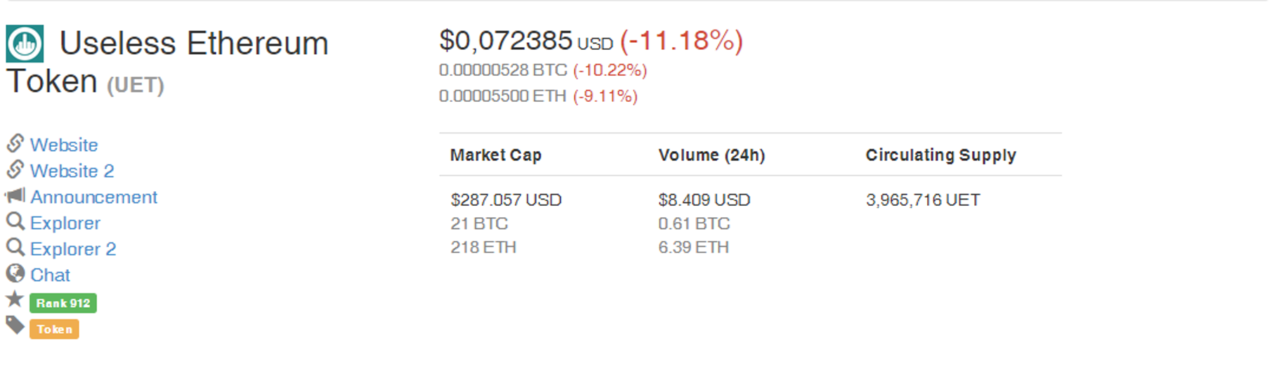
Task: Open the Announcement link
Action: point(93,197)
